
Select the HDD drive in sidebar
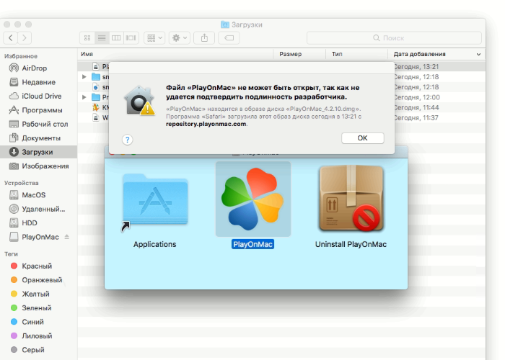[39, 223]
